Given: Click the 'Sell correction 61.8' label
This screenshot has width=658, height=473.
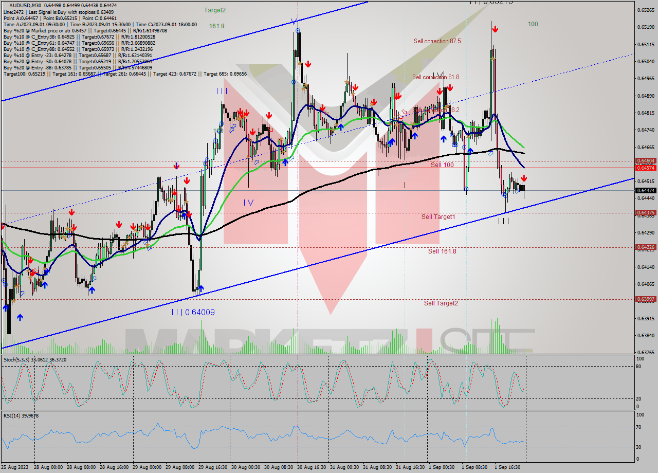Looking at the screenshot, I should [x=436, y=77].
